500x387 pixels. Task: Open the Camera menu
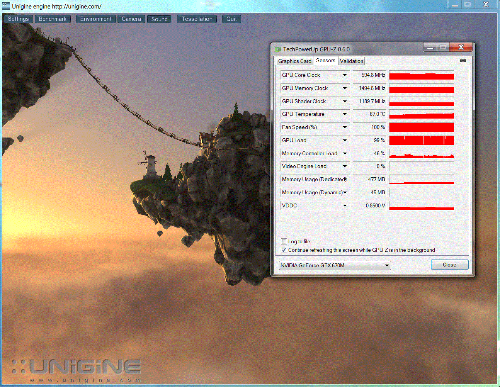pos(131,19)
